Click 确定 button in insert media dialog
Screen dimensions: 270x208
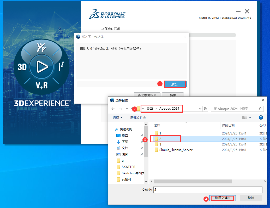173,95
